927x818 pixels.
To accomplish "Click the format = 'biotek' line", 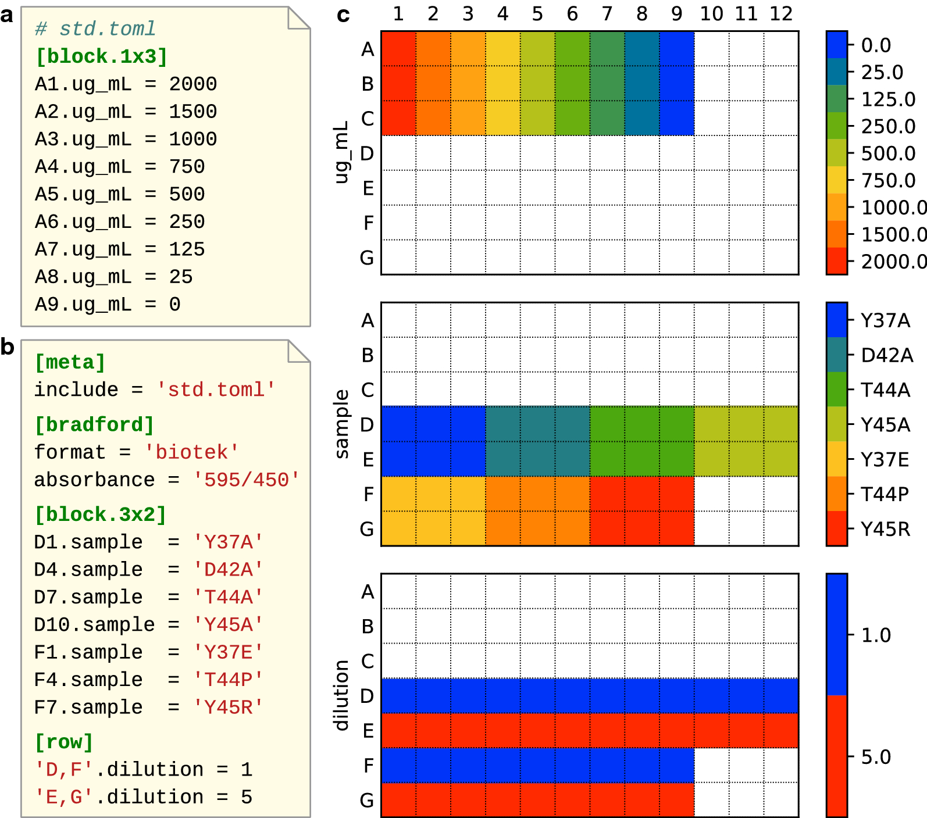I will 137,452.
